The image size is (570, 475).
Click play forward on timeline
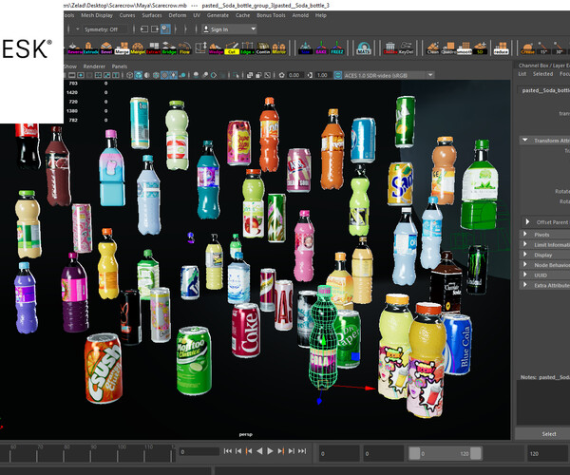[270, 451]
